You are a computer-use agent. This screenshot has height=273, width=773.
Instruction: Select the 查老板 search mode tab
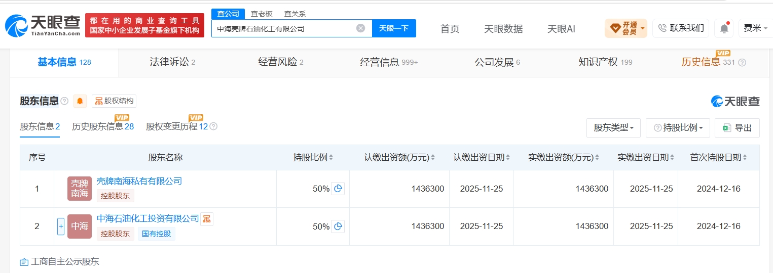pyautogui.click(x=262, y=14)
